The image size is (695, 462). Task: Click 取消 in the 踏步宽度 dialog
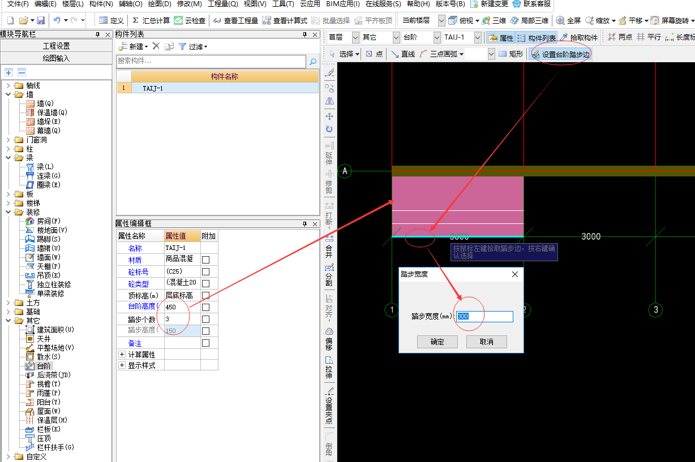[486, 342]
